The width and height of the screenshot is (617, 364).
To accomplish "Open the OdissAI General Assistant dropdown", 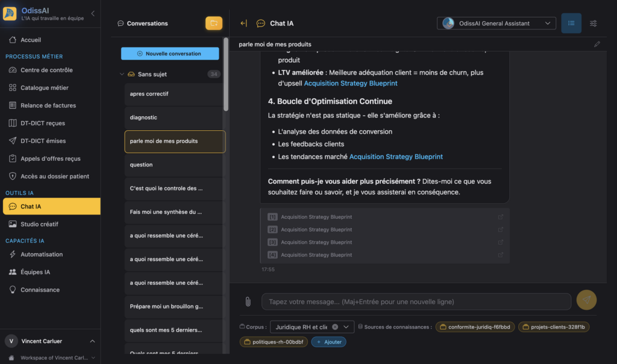I will [x=496, y=24].
